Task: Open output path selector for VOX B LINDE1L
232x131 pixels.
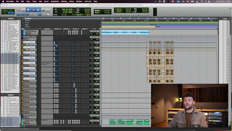Action: pyautogui.click(x=97, y=43)
